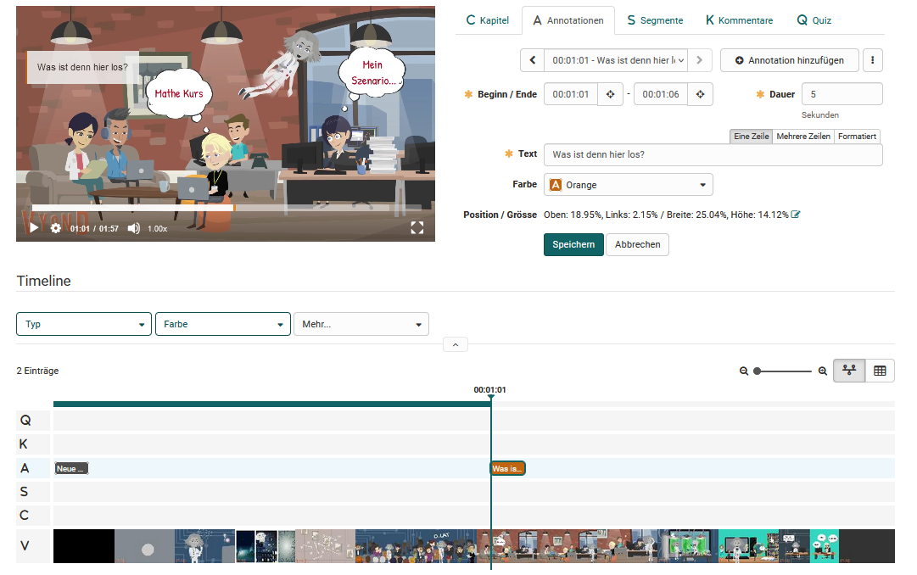917x575 pixels.
Task: Play the video
Action: (x=34, y=228)
